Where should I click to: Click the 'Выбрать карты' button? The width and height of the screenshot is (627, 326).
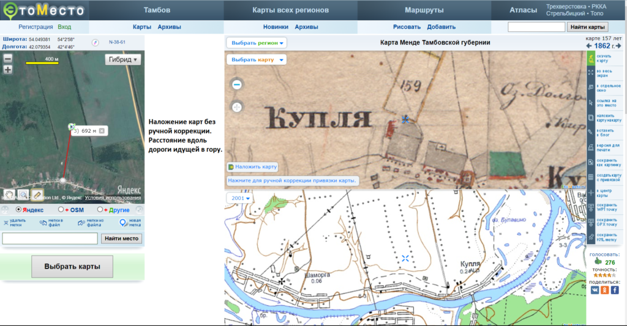click(x=72, y=267)
